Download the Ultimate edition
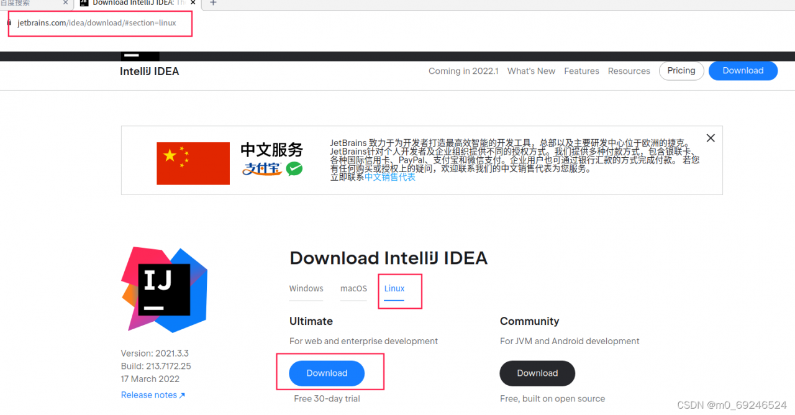Screen dimensions: 795x415 point(327,373)
